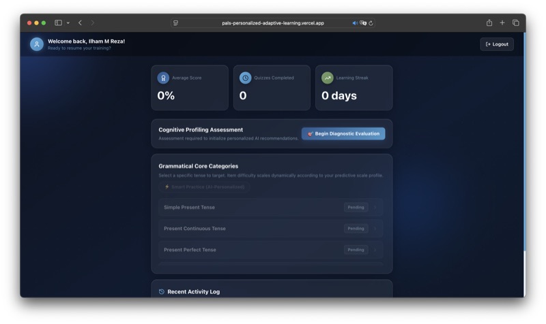
Task: Click Pending badge for Present Continuous Tense
Action: [356, 229]
